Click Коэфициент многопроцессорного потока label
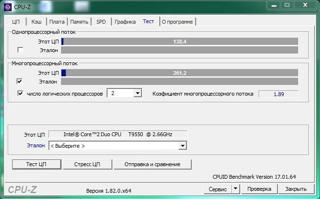 click(203, 94)
